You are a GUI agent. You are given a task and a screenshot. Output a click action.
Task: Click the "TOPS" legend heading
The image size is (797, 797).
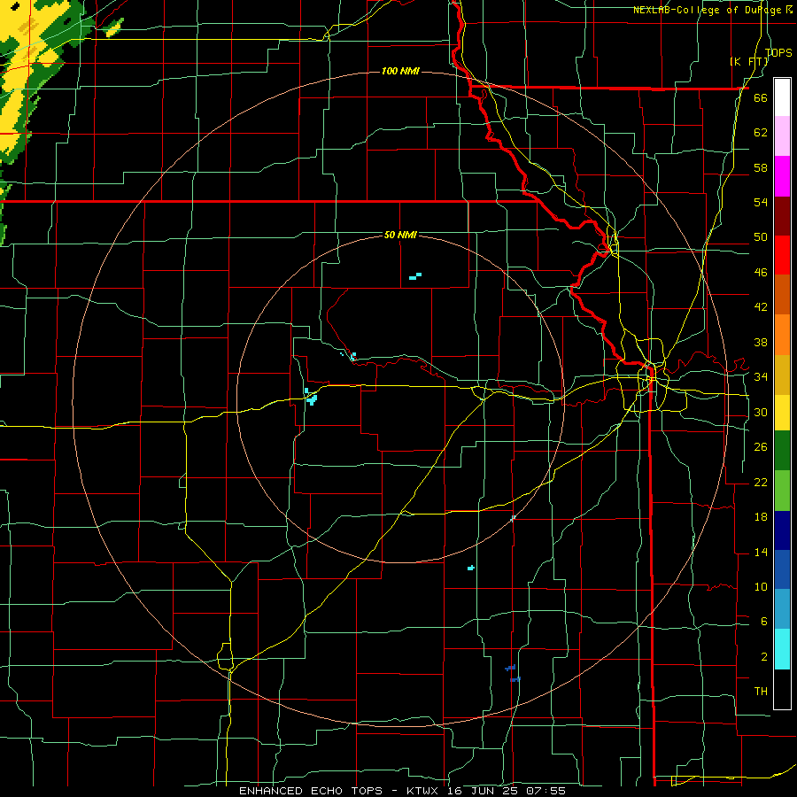pyautogui.click(x=778, y=52)
